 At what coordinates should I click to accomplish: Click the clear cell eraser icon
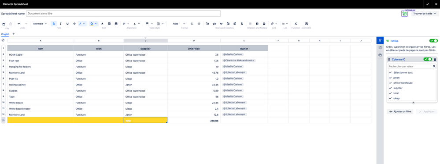coord(102,24)
